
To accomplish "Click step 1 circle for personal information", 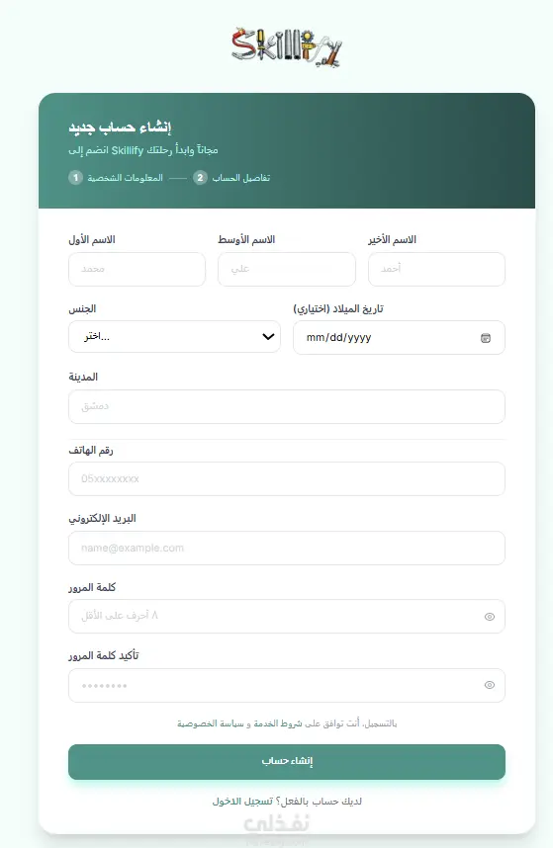I will [x=76, y=177].
